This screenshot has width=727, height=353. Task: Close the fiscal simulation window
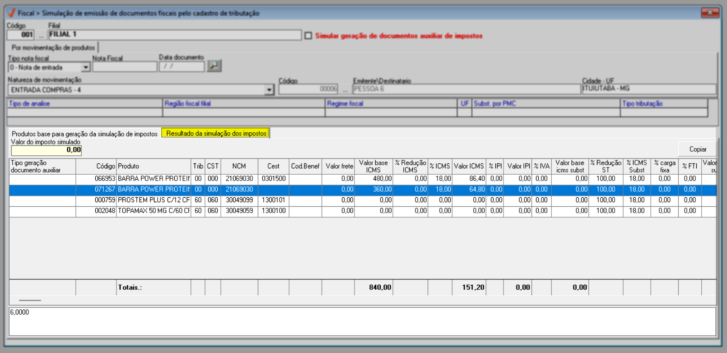pyautogui.click(x=709, y=13)
